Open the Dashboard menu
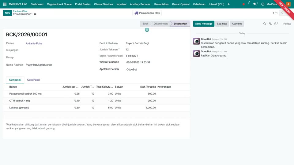 pyautogui.click(x=37, y=4)
